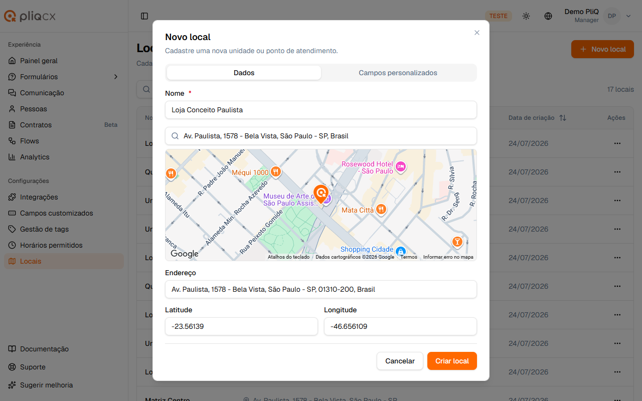Open Flows in the sidebar
Viewport: 642px width, 401px height.
64,141
